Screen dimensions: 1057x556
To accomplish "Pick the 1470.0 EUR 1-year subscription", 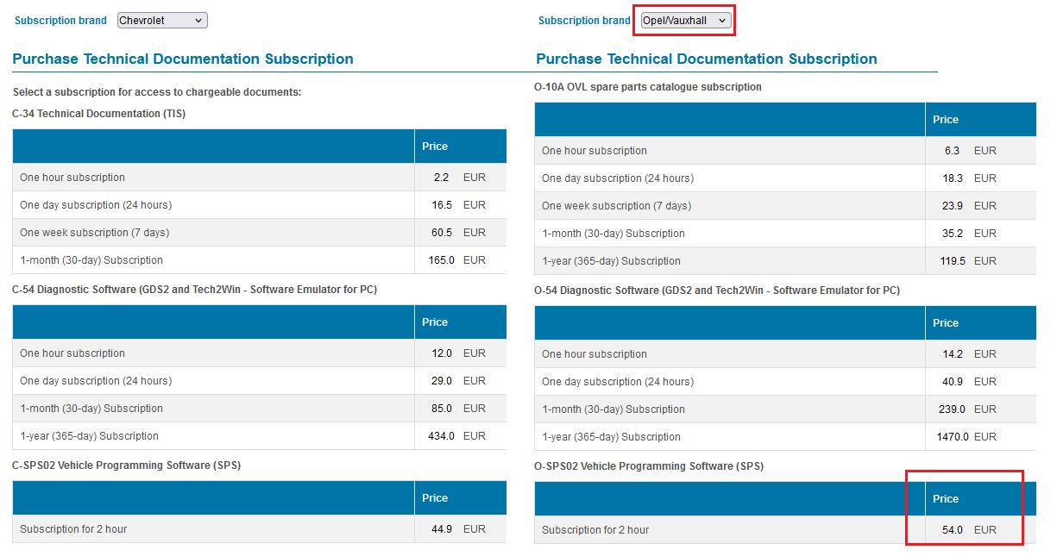I will click(x=611, y=437).
